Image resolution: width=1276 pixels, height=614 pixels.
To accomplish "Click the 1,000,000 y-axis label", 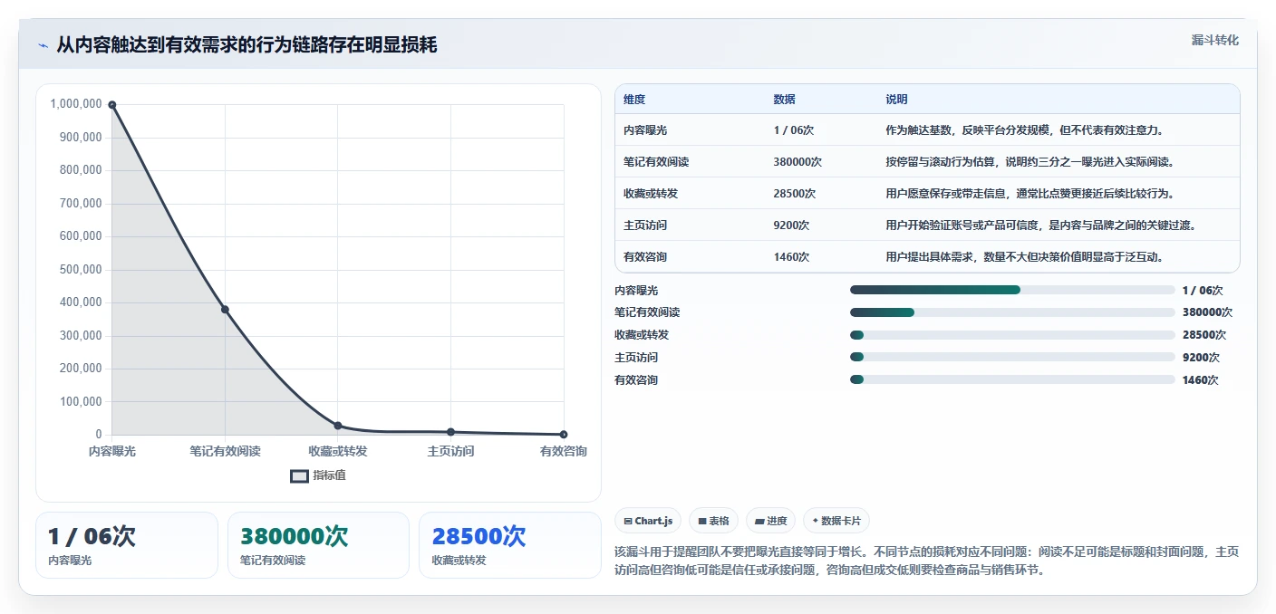I will click(76, 104).
